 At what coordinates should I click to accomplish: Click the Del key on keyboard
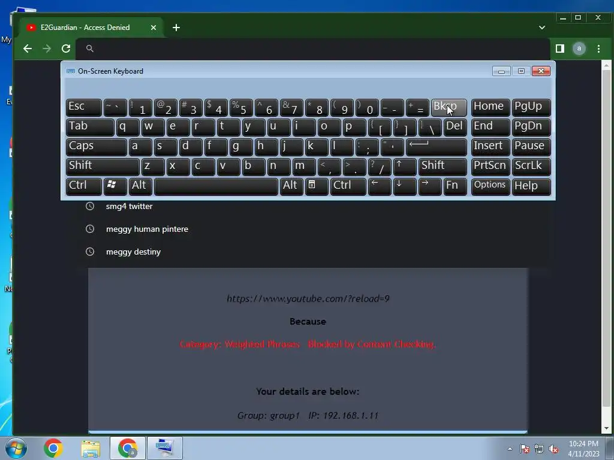pos(456,127)
